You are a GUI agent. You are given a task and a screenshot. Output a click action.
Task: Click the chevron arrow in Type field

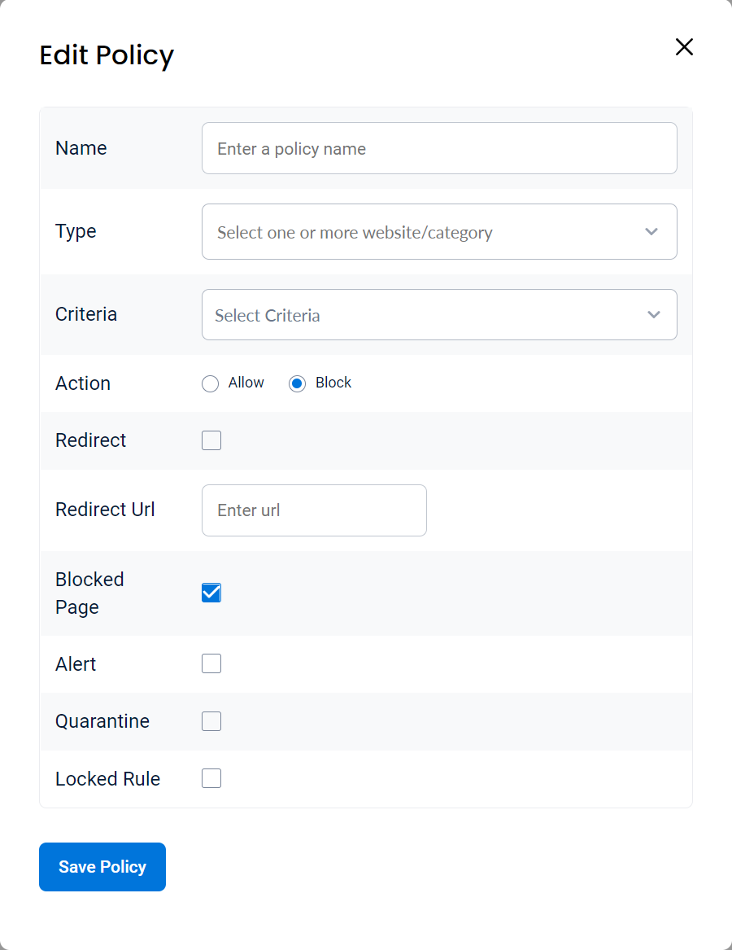tap(651, 232)
